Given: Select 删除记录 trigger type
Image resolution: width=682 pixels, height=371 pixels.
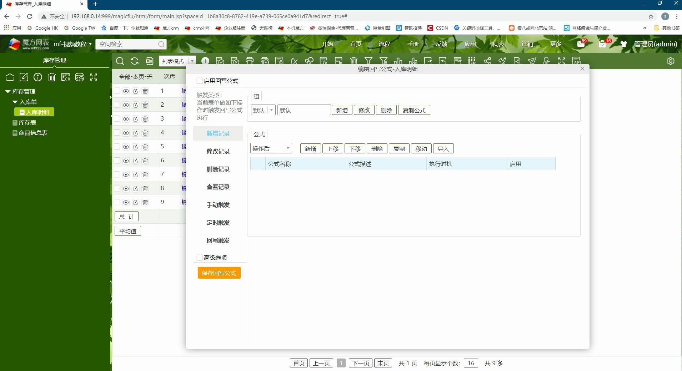Looking at the screenshot, I should (x=218, y=169).
